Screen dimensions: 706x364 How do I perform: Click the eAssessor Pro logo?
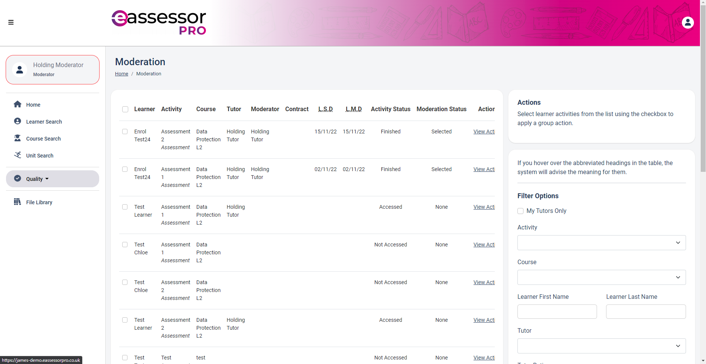pyautogui.click(x=159, y=23)
